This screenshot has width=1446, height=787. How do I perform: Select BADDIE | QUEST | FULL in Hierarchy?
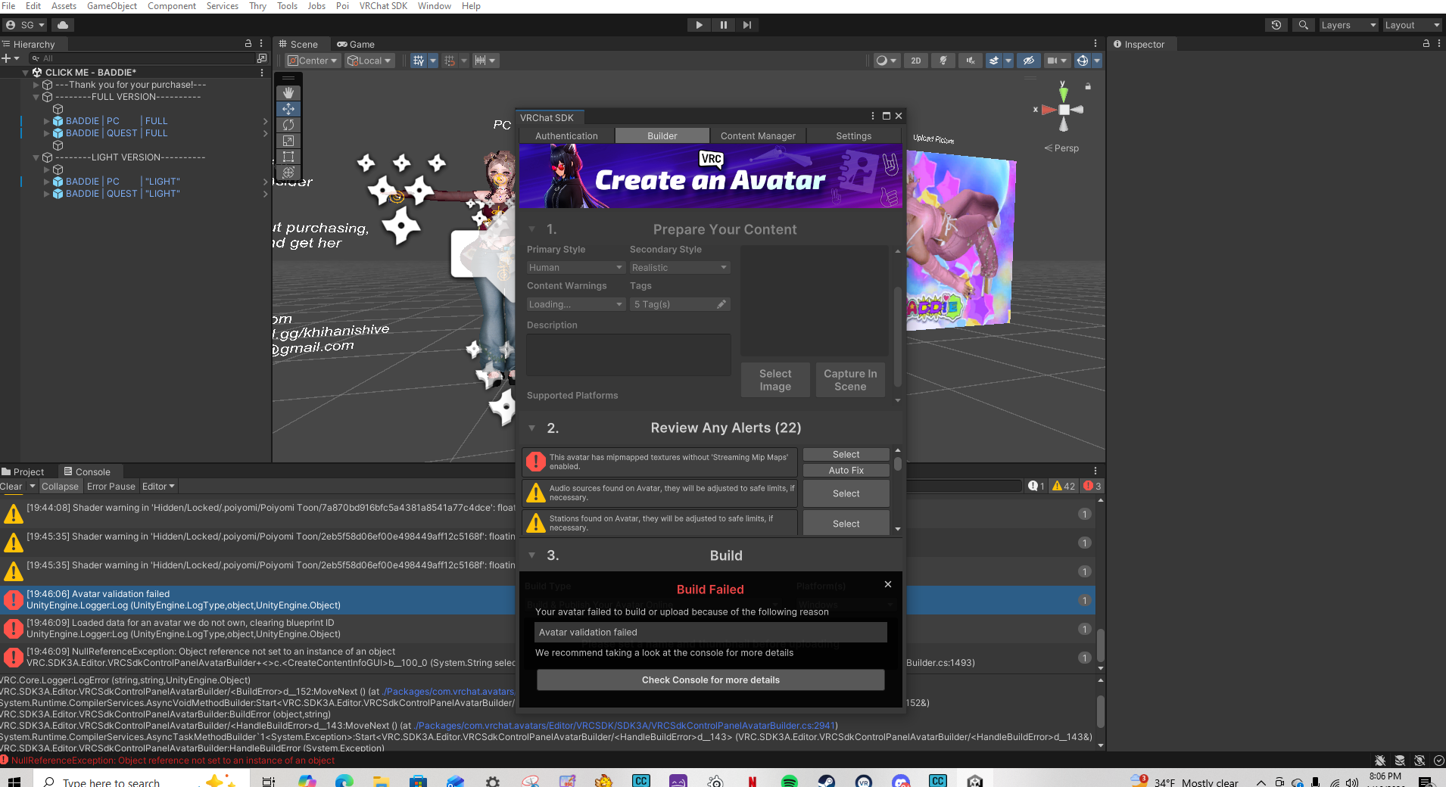[117, 133]
